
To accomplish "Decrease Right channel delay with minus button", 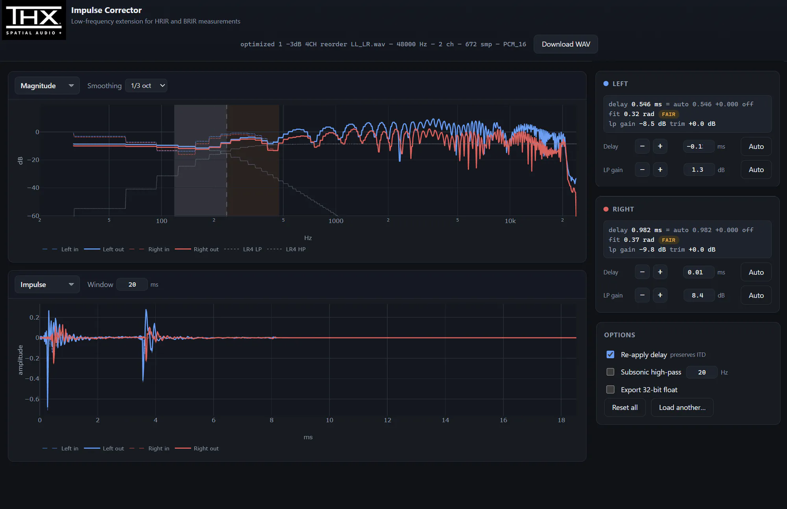I will [x=642, y=272].
